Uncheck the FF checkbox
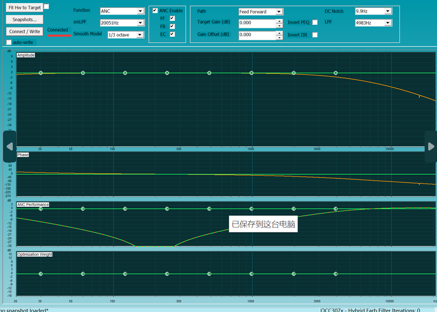The width and height of the screenshot is (437, 312). (172, 19)
